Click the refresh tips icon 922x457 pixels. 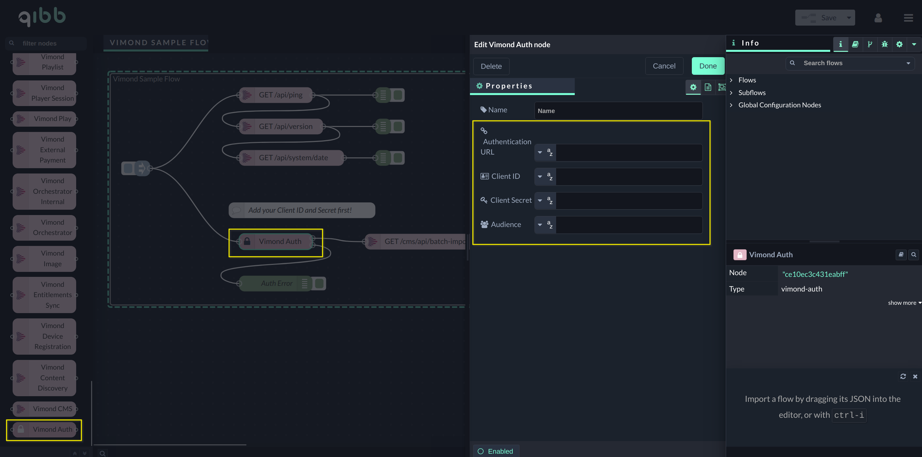click(903, 376)
